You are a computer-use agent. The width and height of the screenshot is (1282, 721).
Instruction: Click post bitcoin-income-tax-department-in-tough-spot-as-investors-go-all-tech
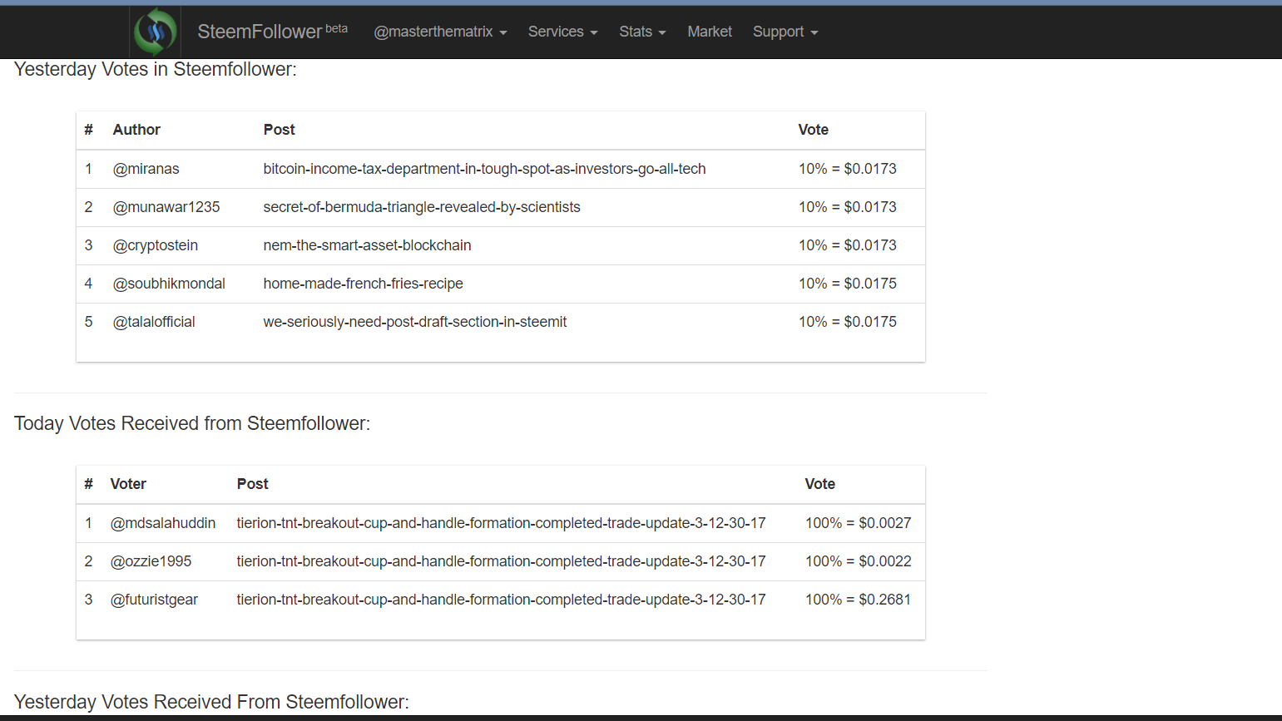484,169
